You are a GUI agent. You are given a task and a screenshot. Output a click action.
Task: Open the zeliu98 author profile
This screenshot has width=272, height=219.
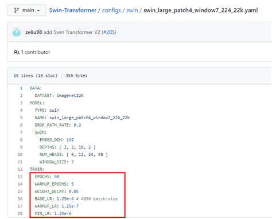pos(34,32)
